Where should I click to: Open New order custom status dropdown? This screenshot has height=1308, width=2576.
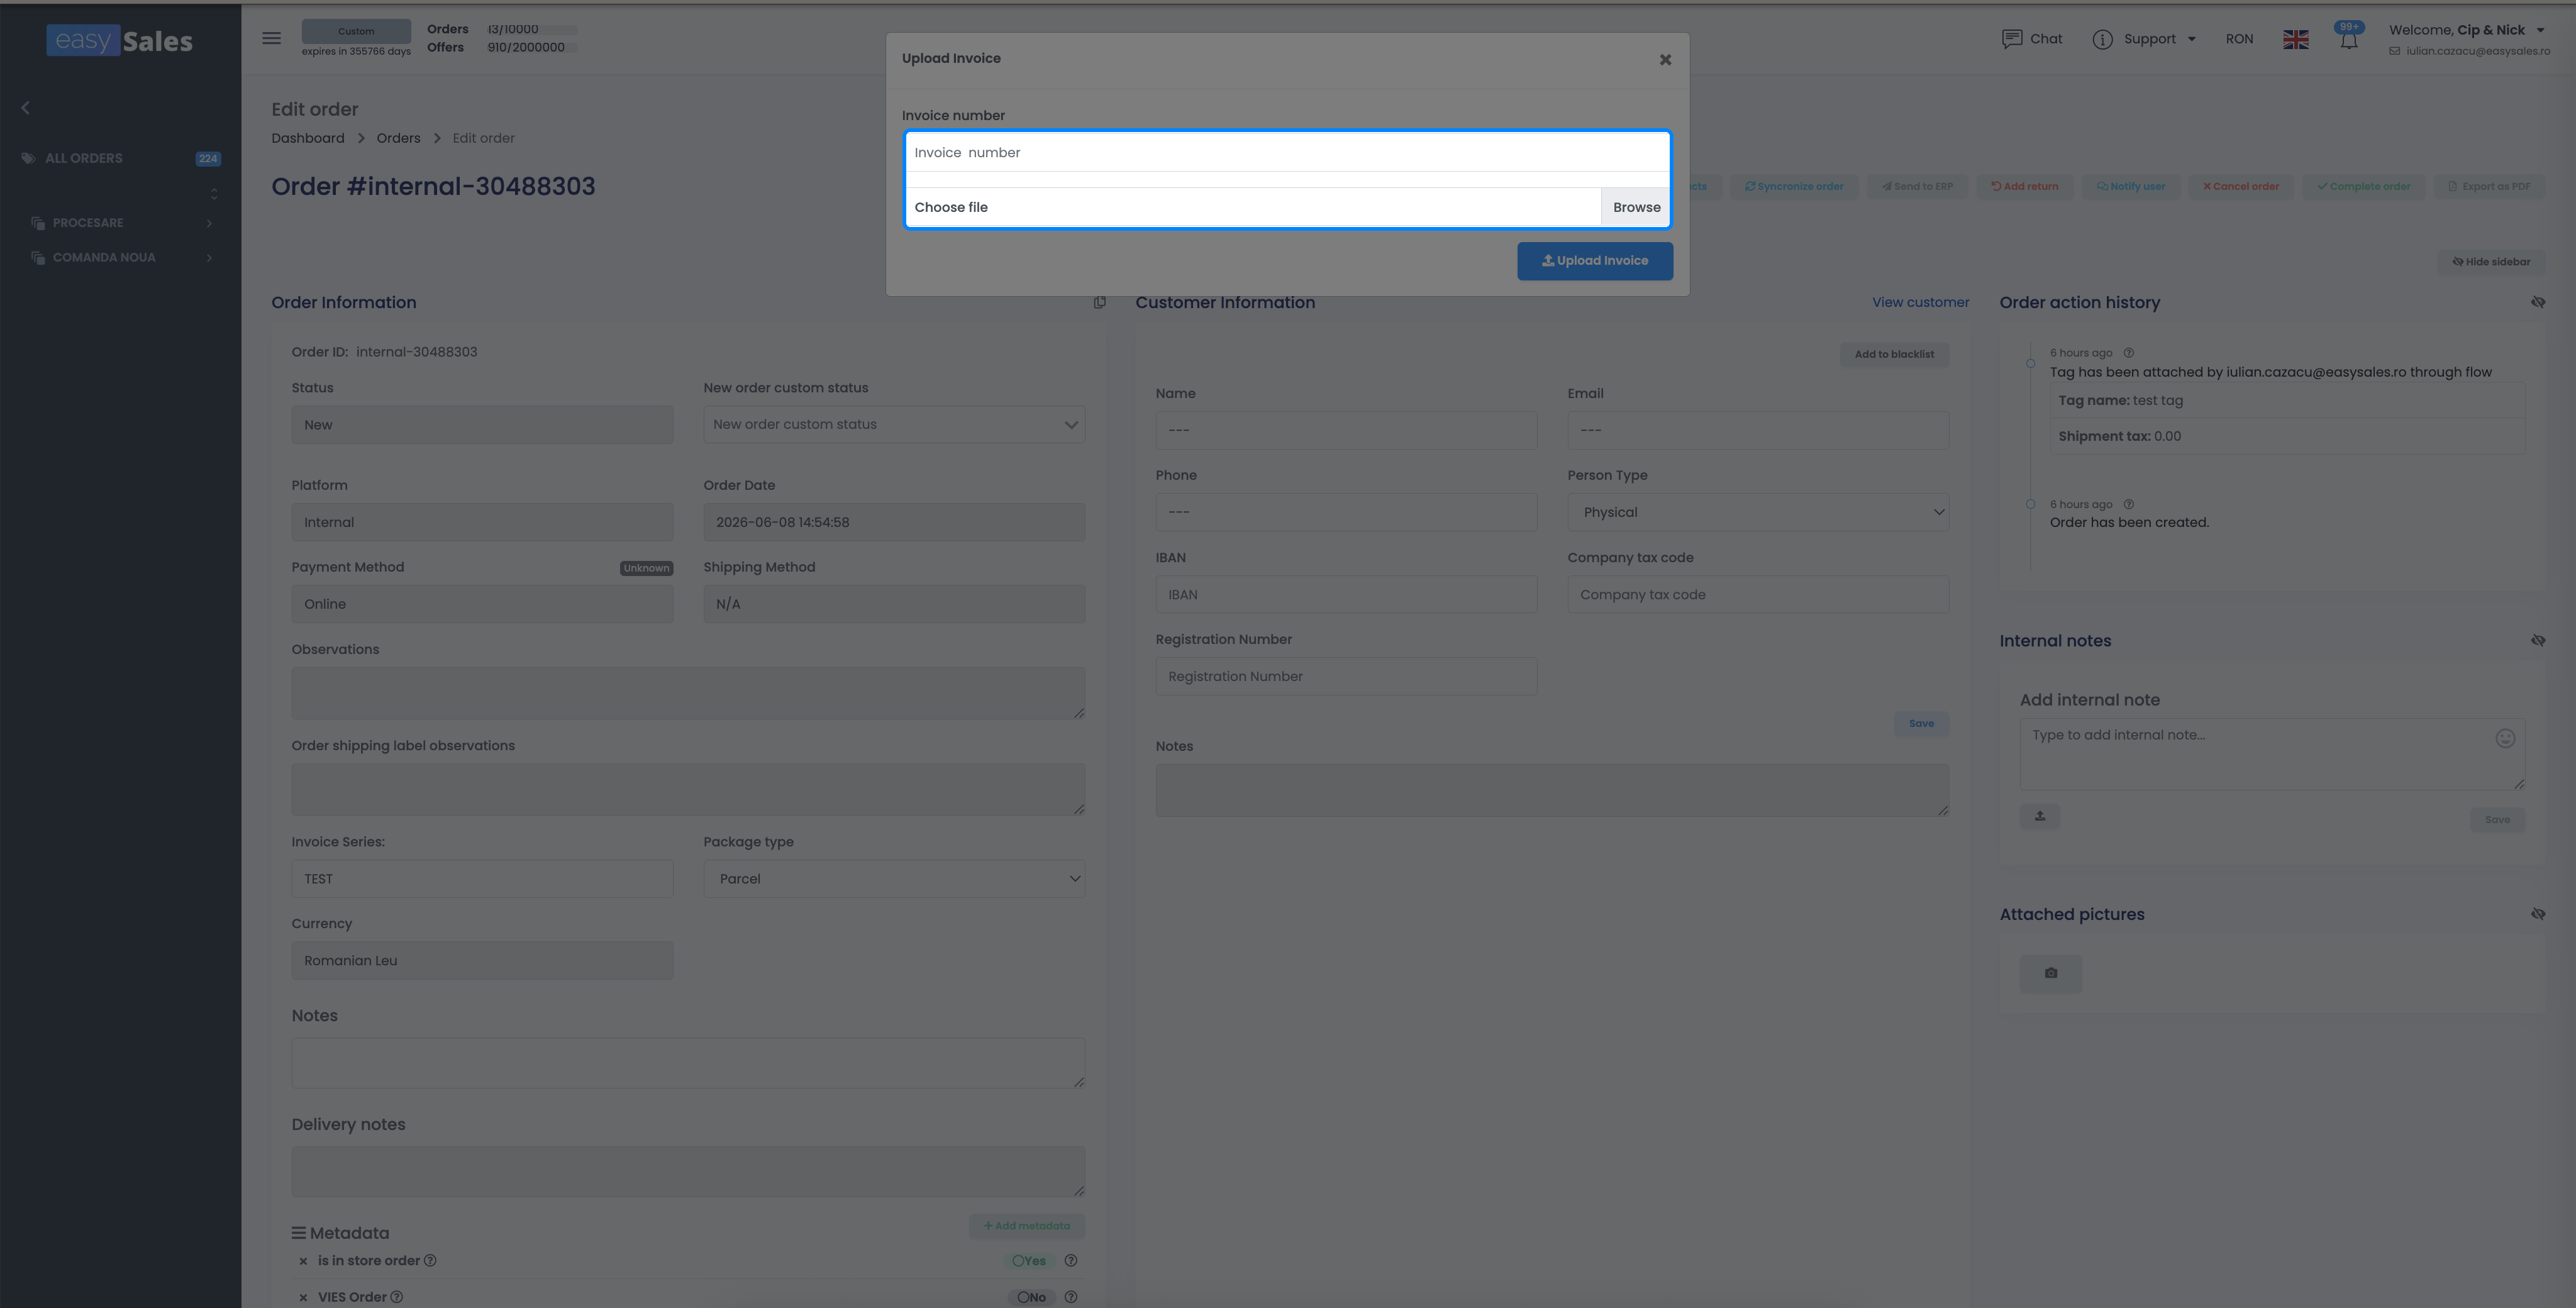click(894, 425)
